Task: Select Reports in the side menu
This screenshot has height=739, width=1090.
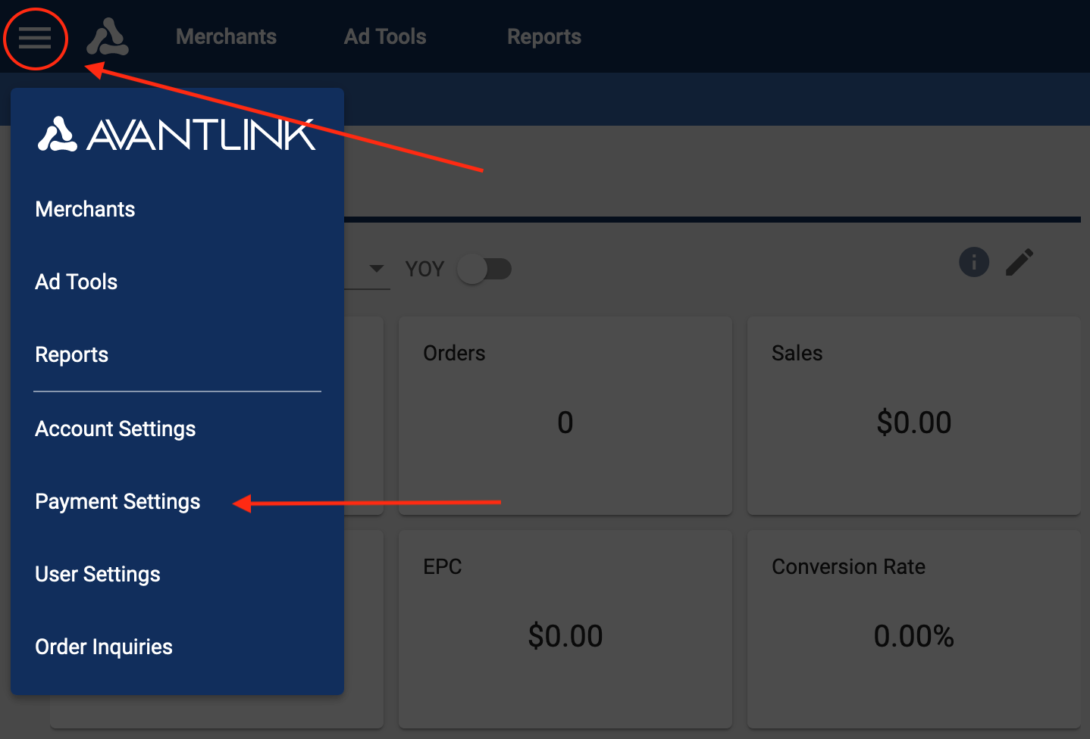Action: (x=71, y=354)
